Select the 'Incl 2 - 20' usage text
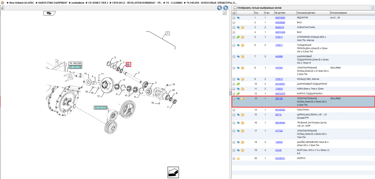This screenshot has width=375, height=179. click(x=335, y=18)
